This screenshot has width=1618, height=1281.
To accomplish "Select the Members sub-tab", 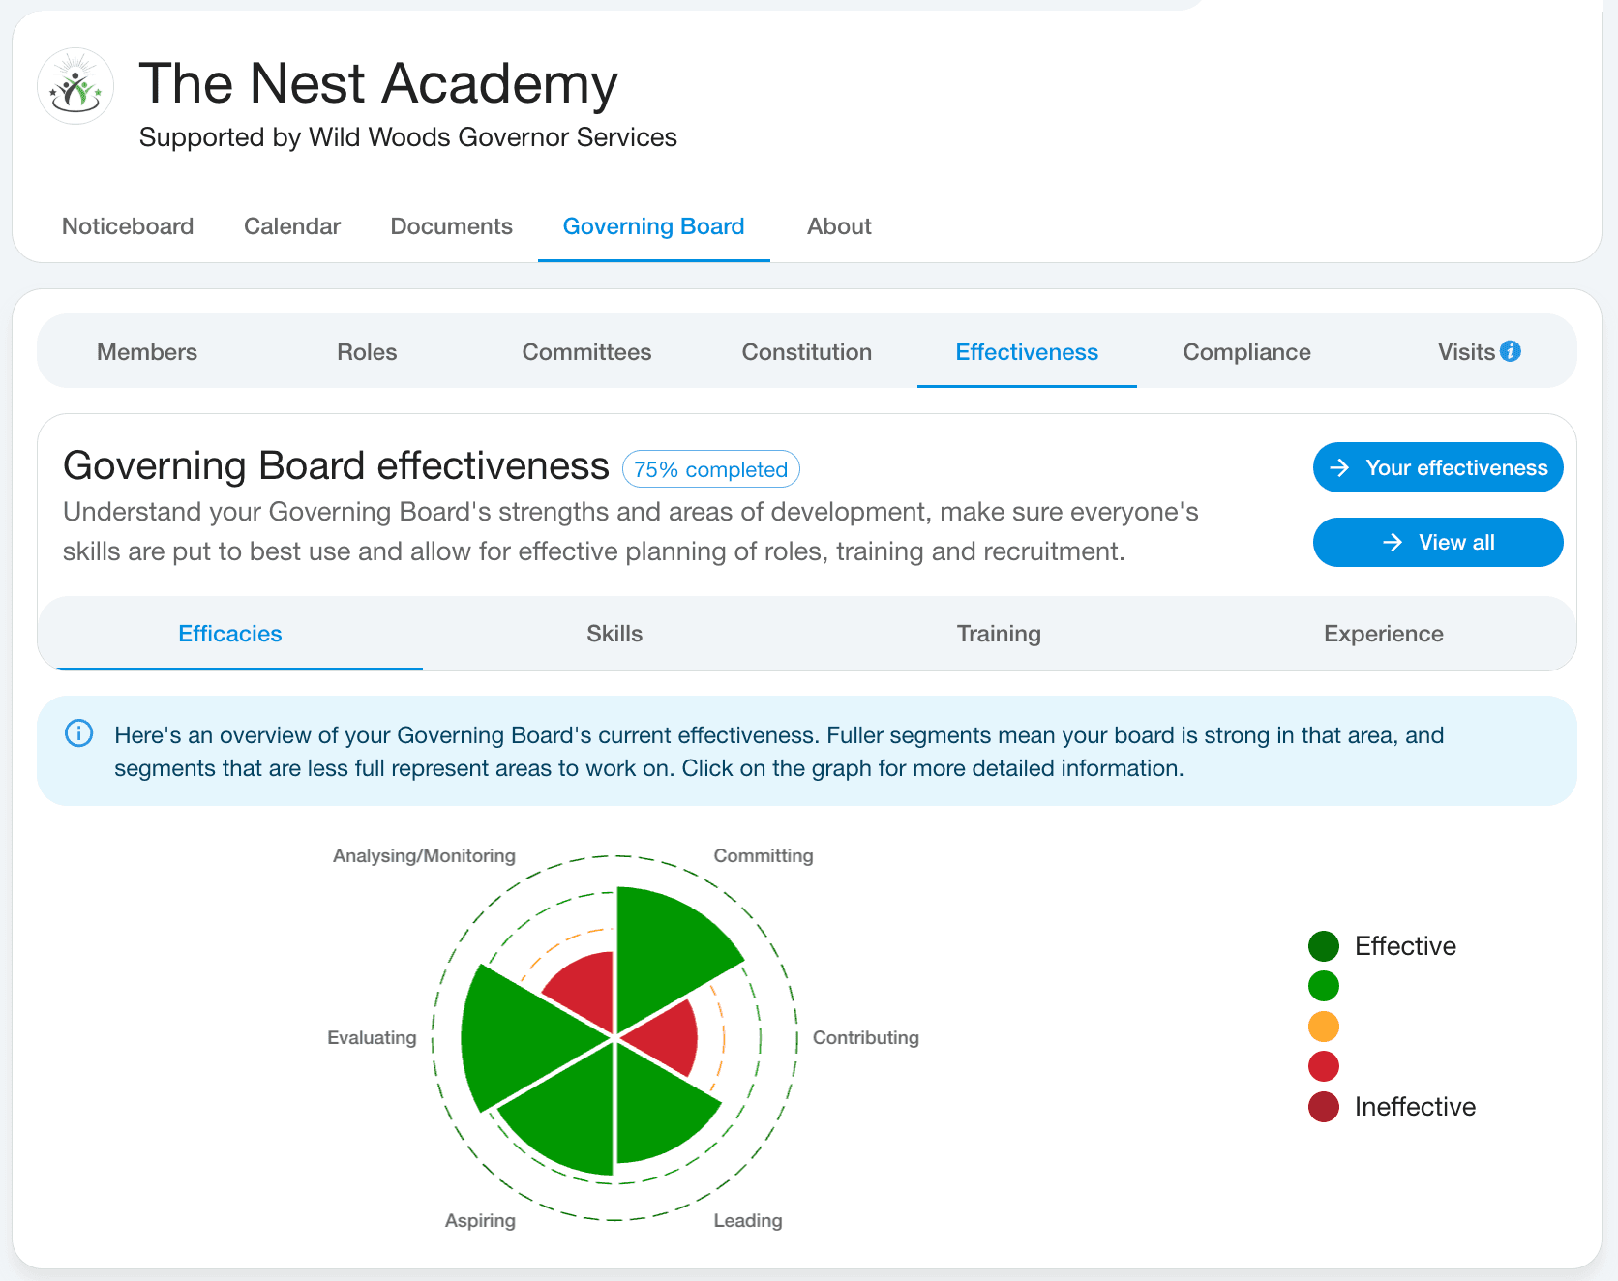I will (147, 352).
